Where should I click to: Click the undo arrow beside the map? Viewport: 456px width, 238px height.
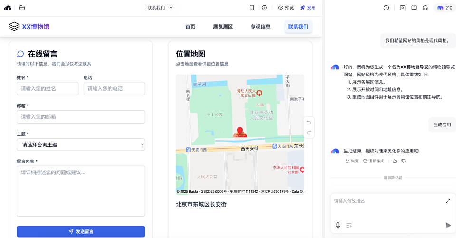(x=309, y=123)
